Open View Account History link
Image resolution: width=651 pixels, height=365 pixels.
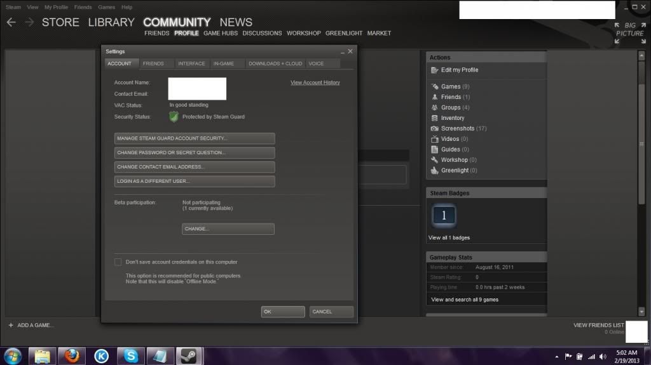tap(315, 83)
